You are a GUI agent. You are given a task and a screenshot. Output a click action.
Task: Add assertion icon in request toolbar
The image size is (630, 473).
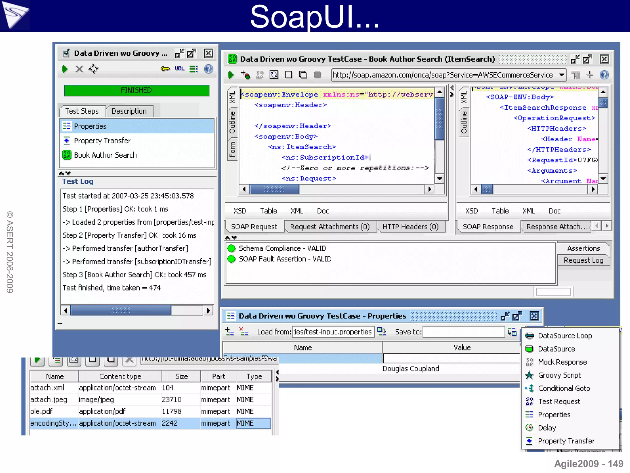(245, 75)
